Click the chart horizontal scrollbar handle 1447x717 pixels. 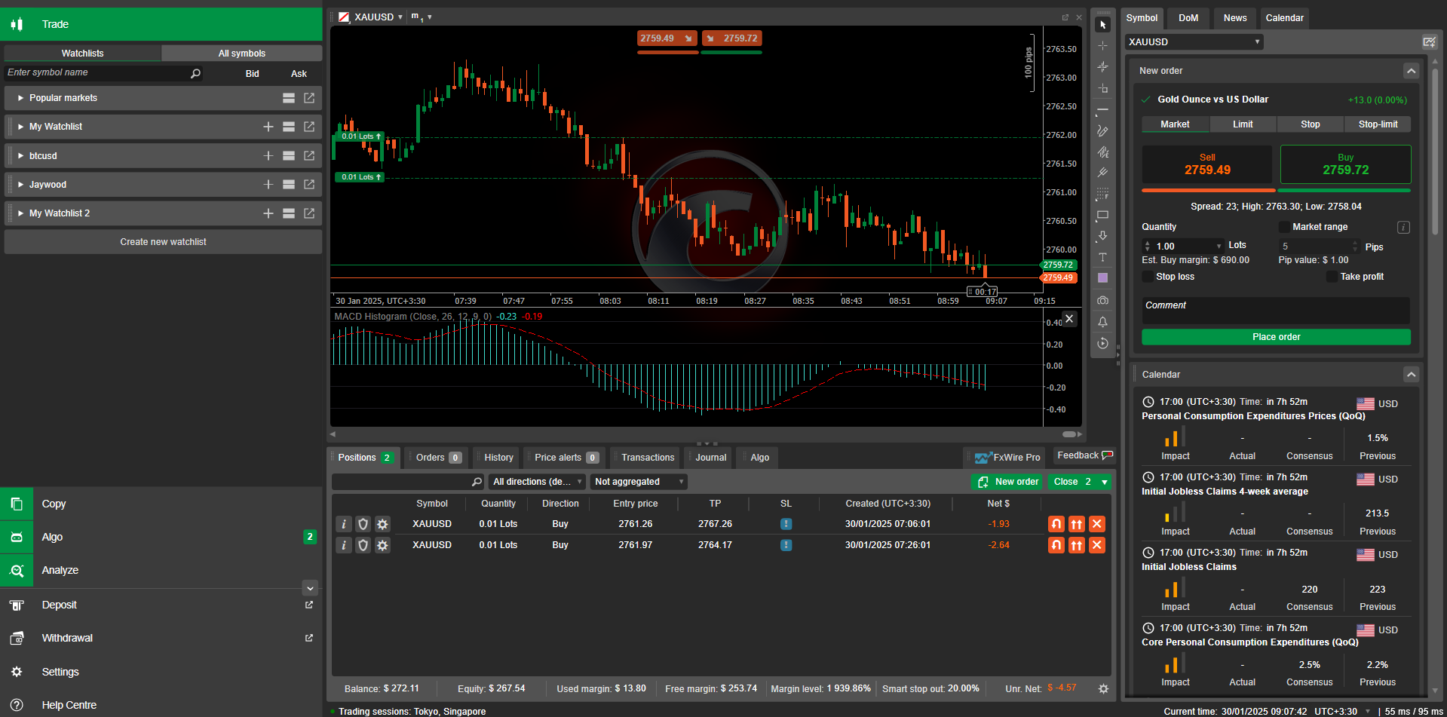[1068, 434]
